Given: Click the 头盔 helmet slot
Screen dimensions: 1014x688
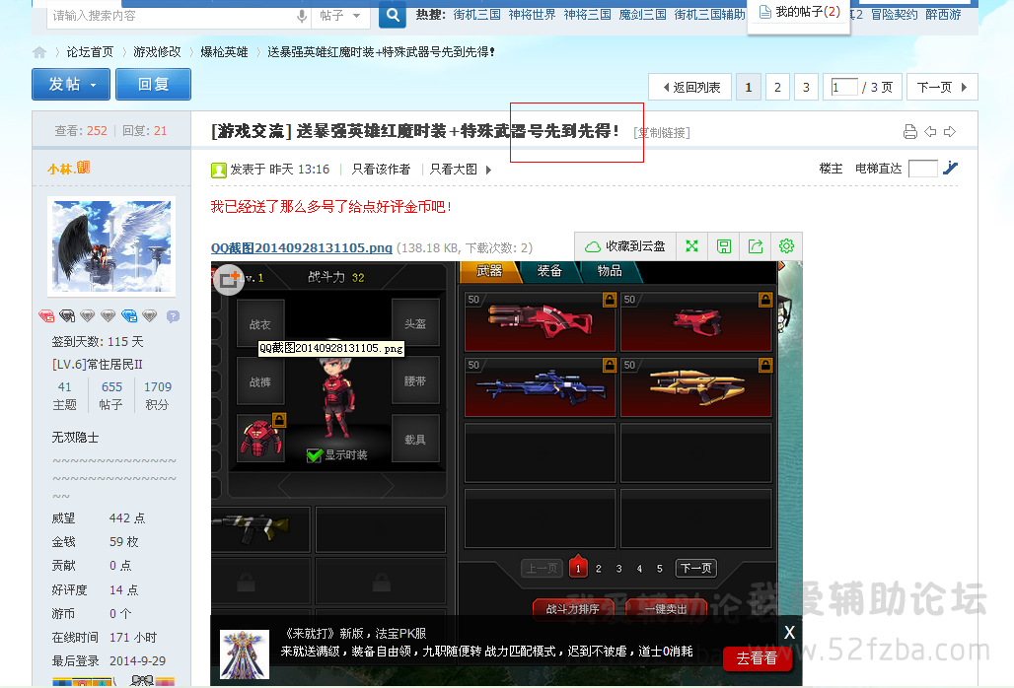Looking at the screenshot, I should 415,322.
